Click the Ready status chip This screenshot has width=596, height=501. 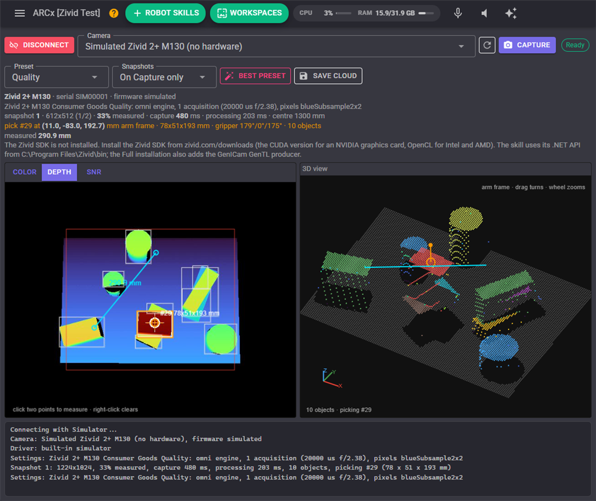tap(575, 45)
